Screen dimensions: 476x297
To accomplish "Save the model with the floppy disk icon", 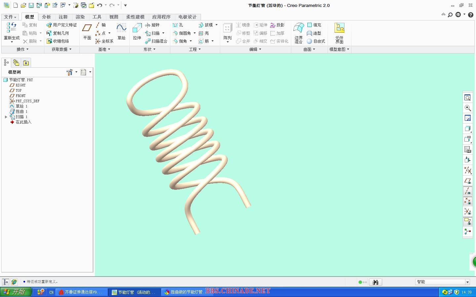I will [x=31, y=5].
